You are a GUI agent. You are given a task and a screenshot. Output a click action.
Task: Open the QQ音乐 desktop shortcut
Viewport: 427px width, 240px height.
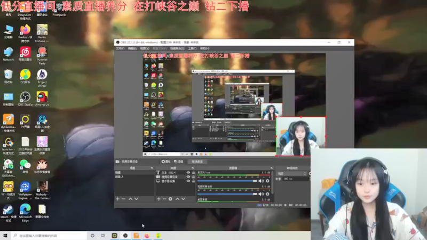(25, 76)
